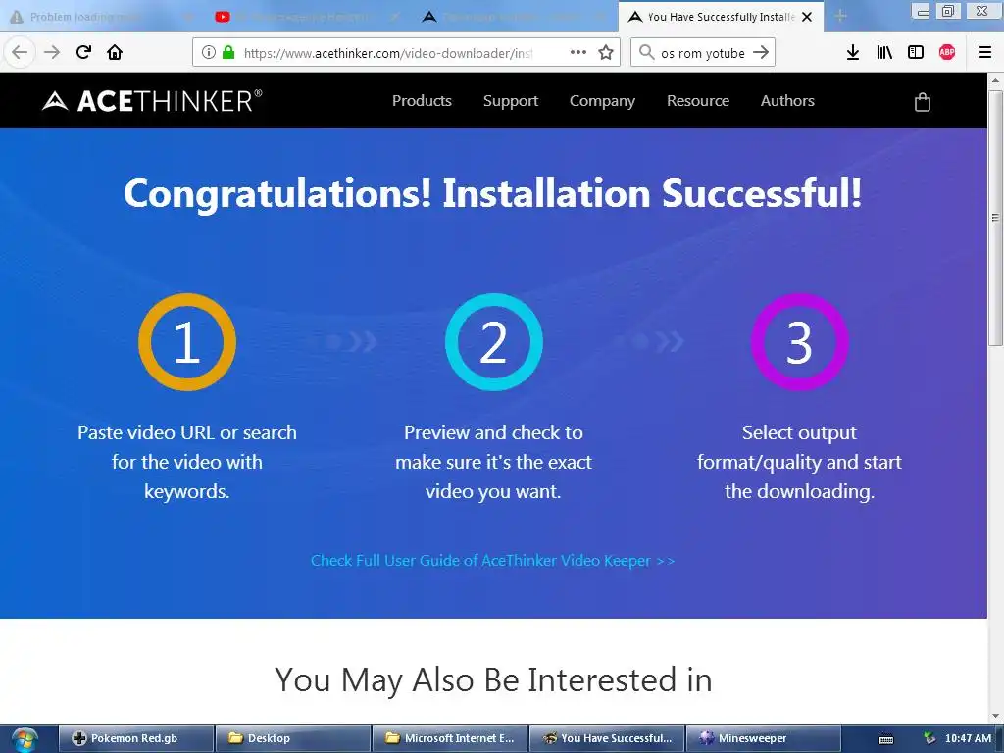
Task: Submit search with the arrow button
Action: (761, 53)
